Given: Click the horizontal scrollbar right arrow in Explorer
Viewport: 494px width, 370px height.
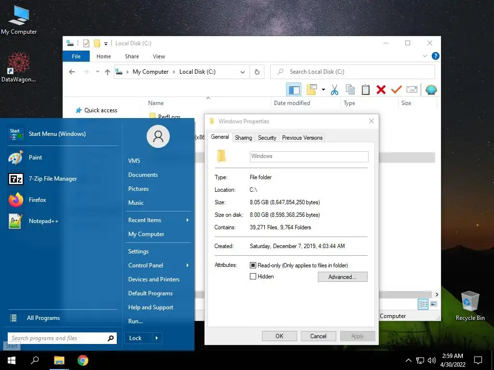Looking at the screenshot, I should (x=437, y=294).
